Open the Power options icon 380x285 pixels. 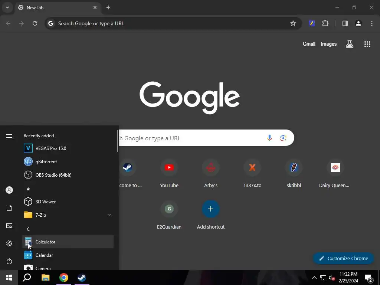point(9,261)
